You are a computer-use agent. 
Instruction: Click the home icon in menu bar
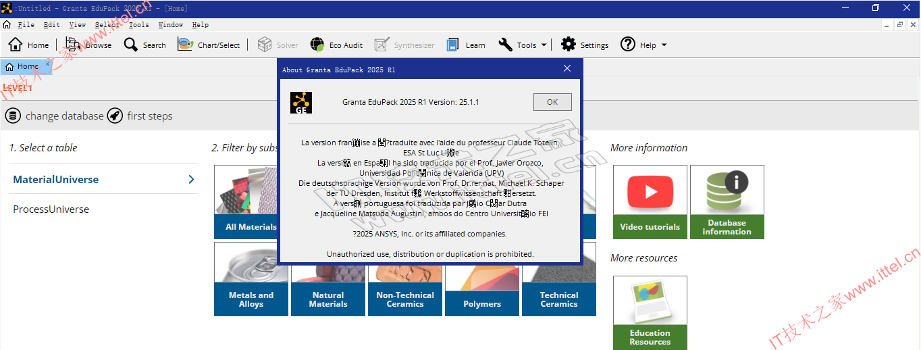[7, 24]
